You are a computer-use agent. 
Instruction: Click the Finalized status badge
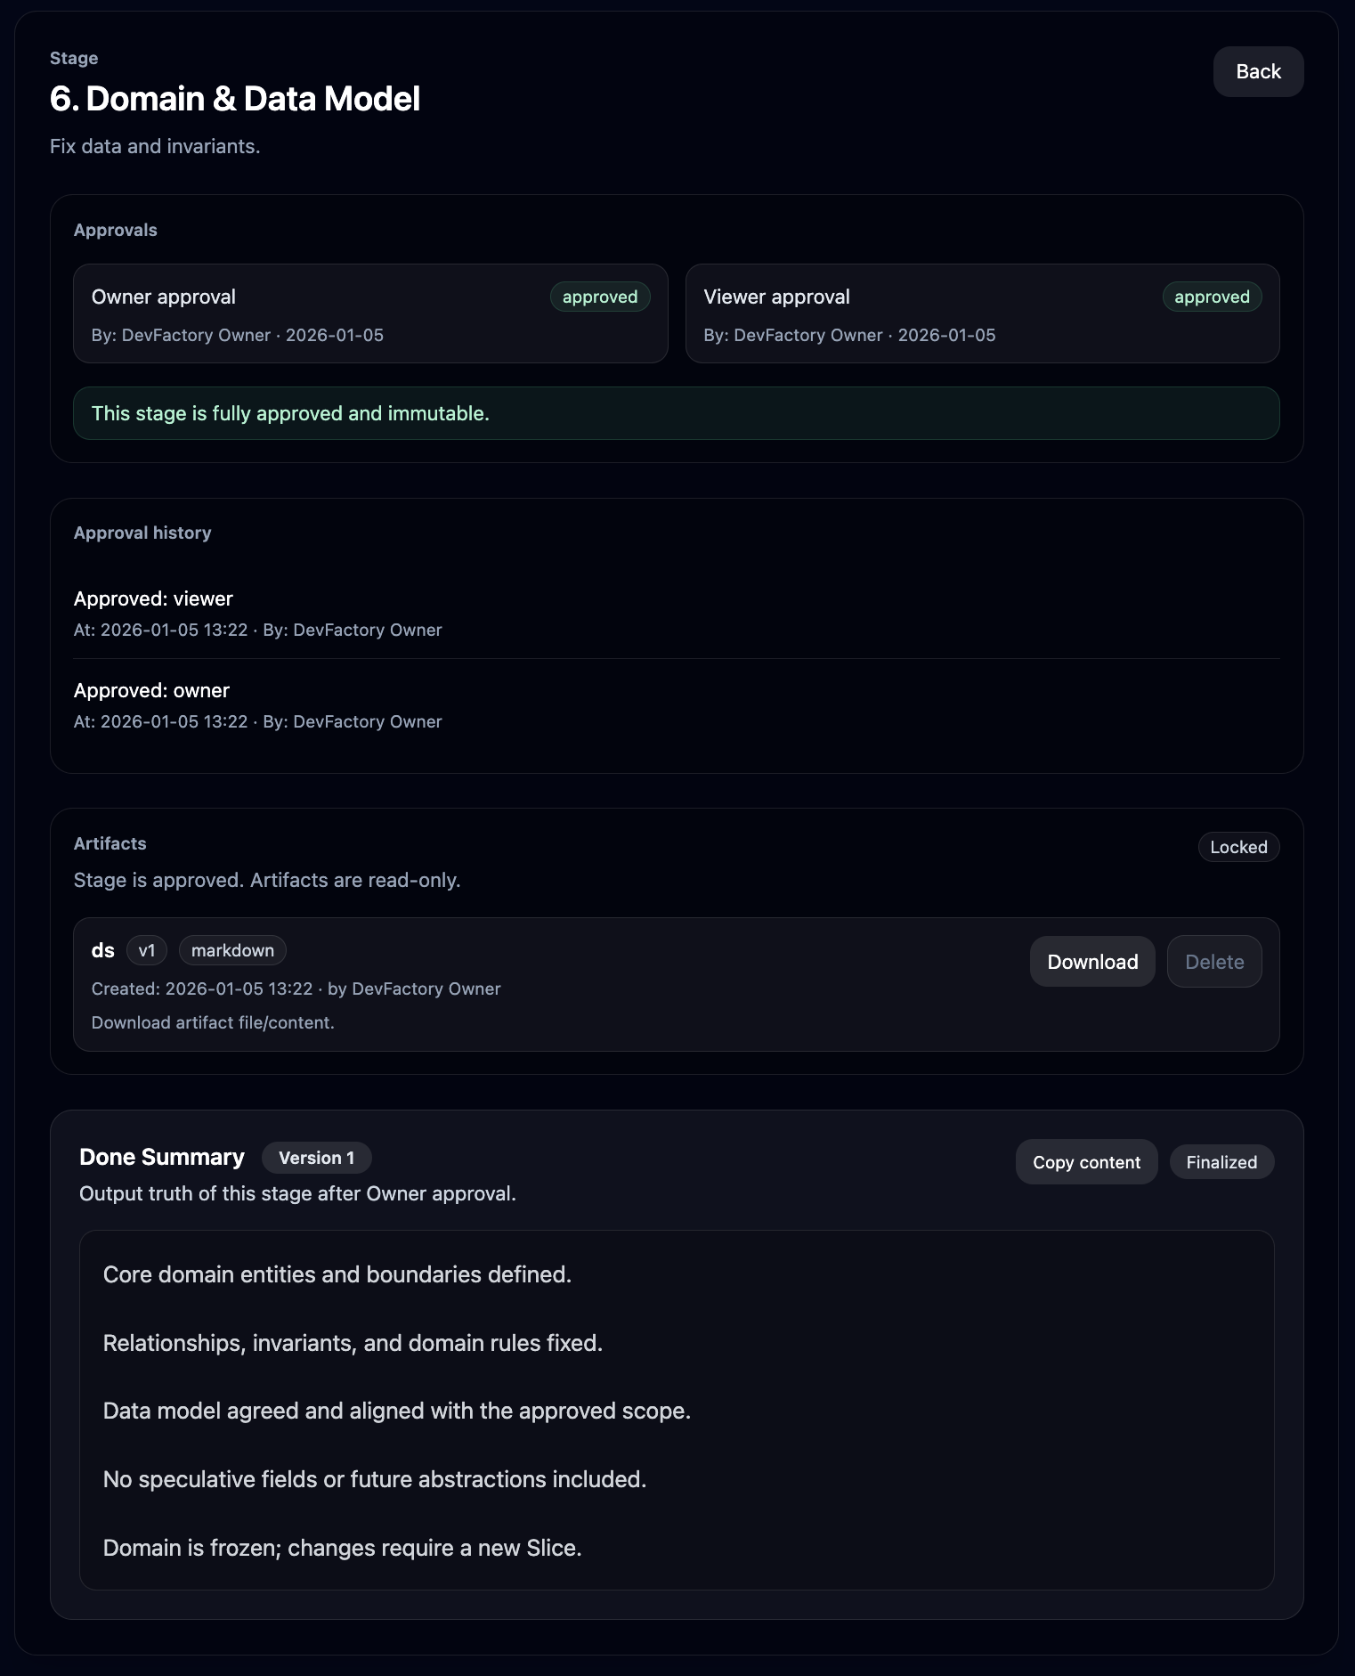click(1221, 1161)
